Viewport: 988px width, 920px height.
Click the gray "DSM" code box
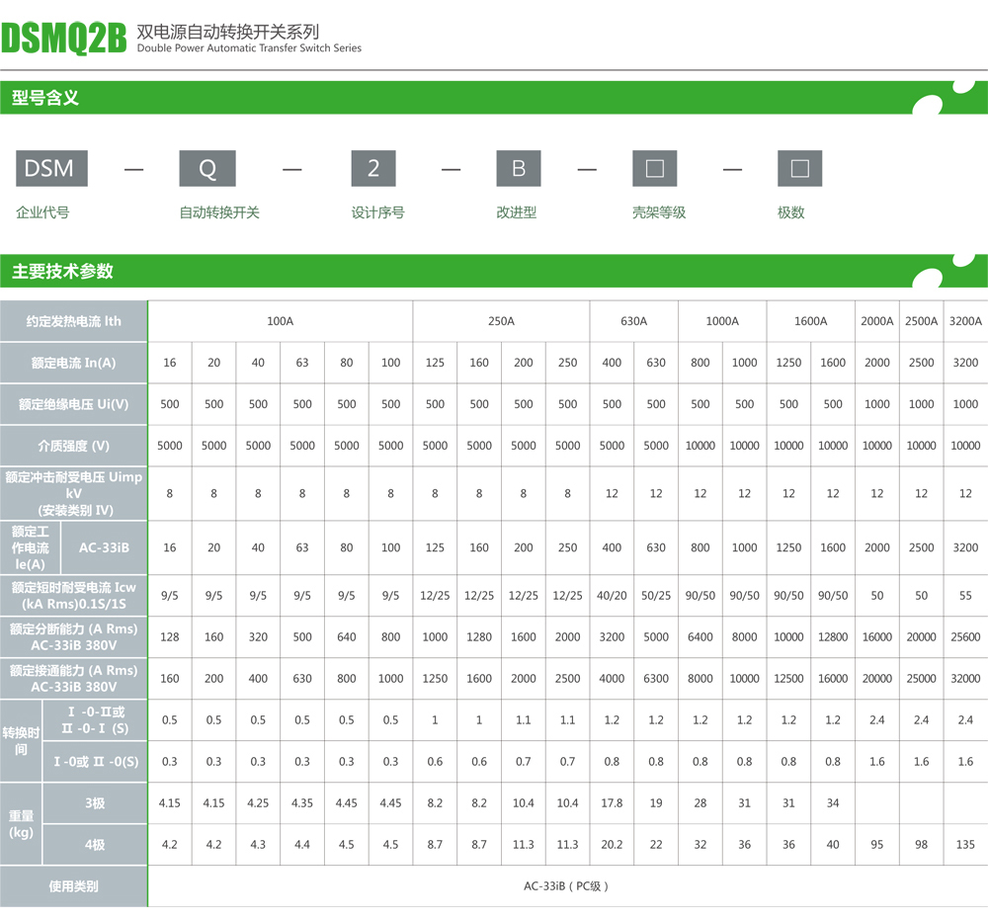pos(51,168)
